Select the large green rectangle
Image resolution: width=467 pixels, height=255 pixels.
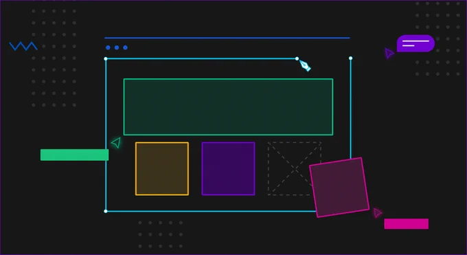[x=228, y=107]
